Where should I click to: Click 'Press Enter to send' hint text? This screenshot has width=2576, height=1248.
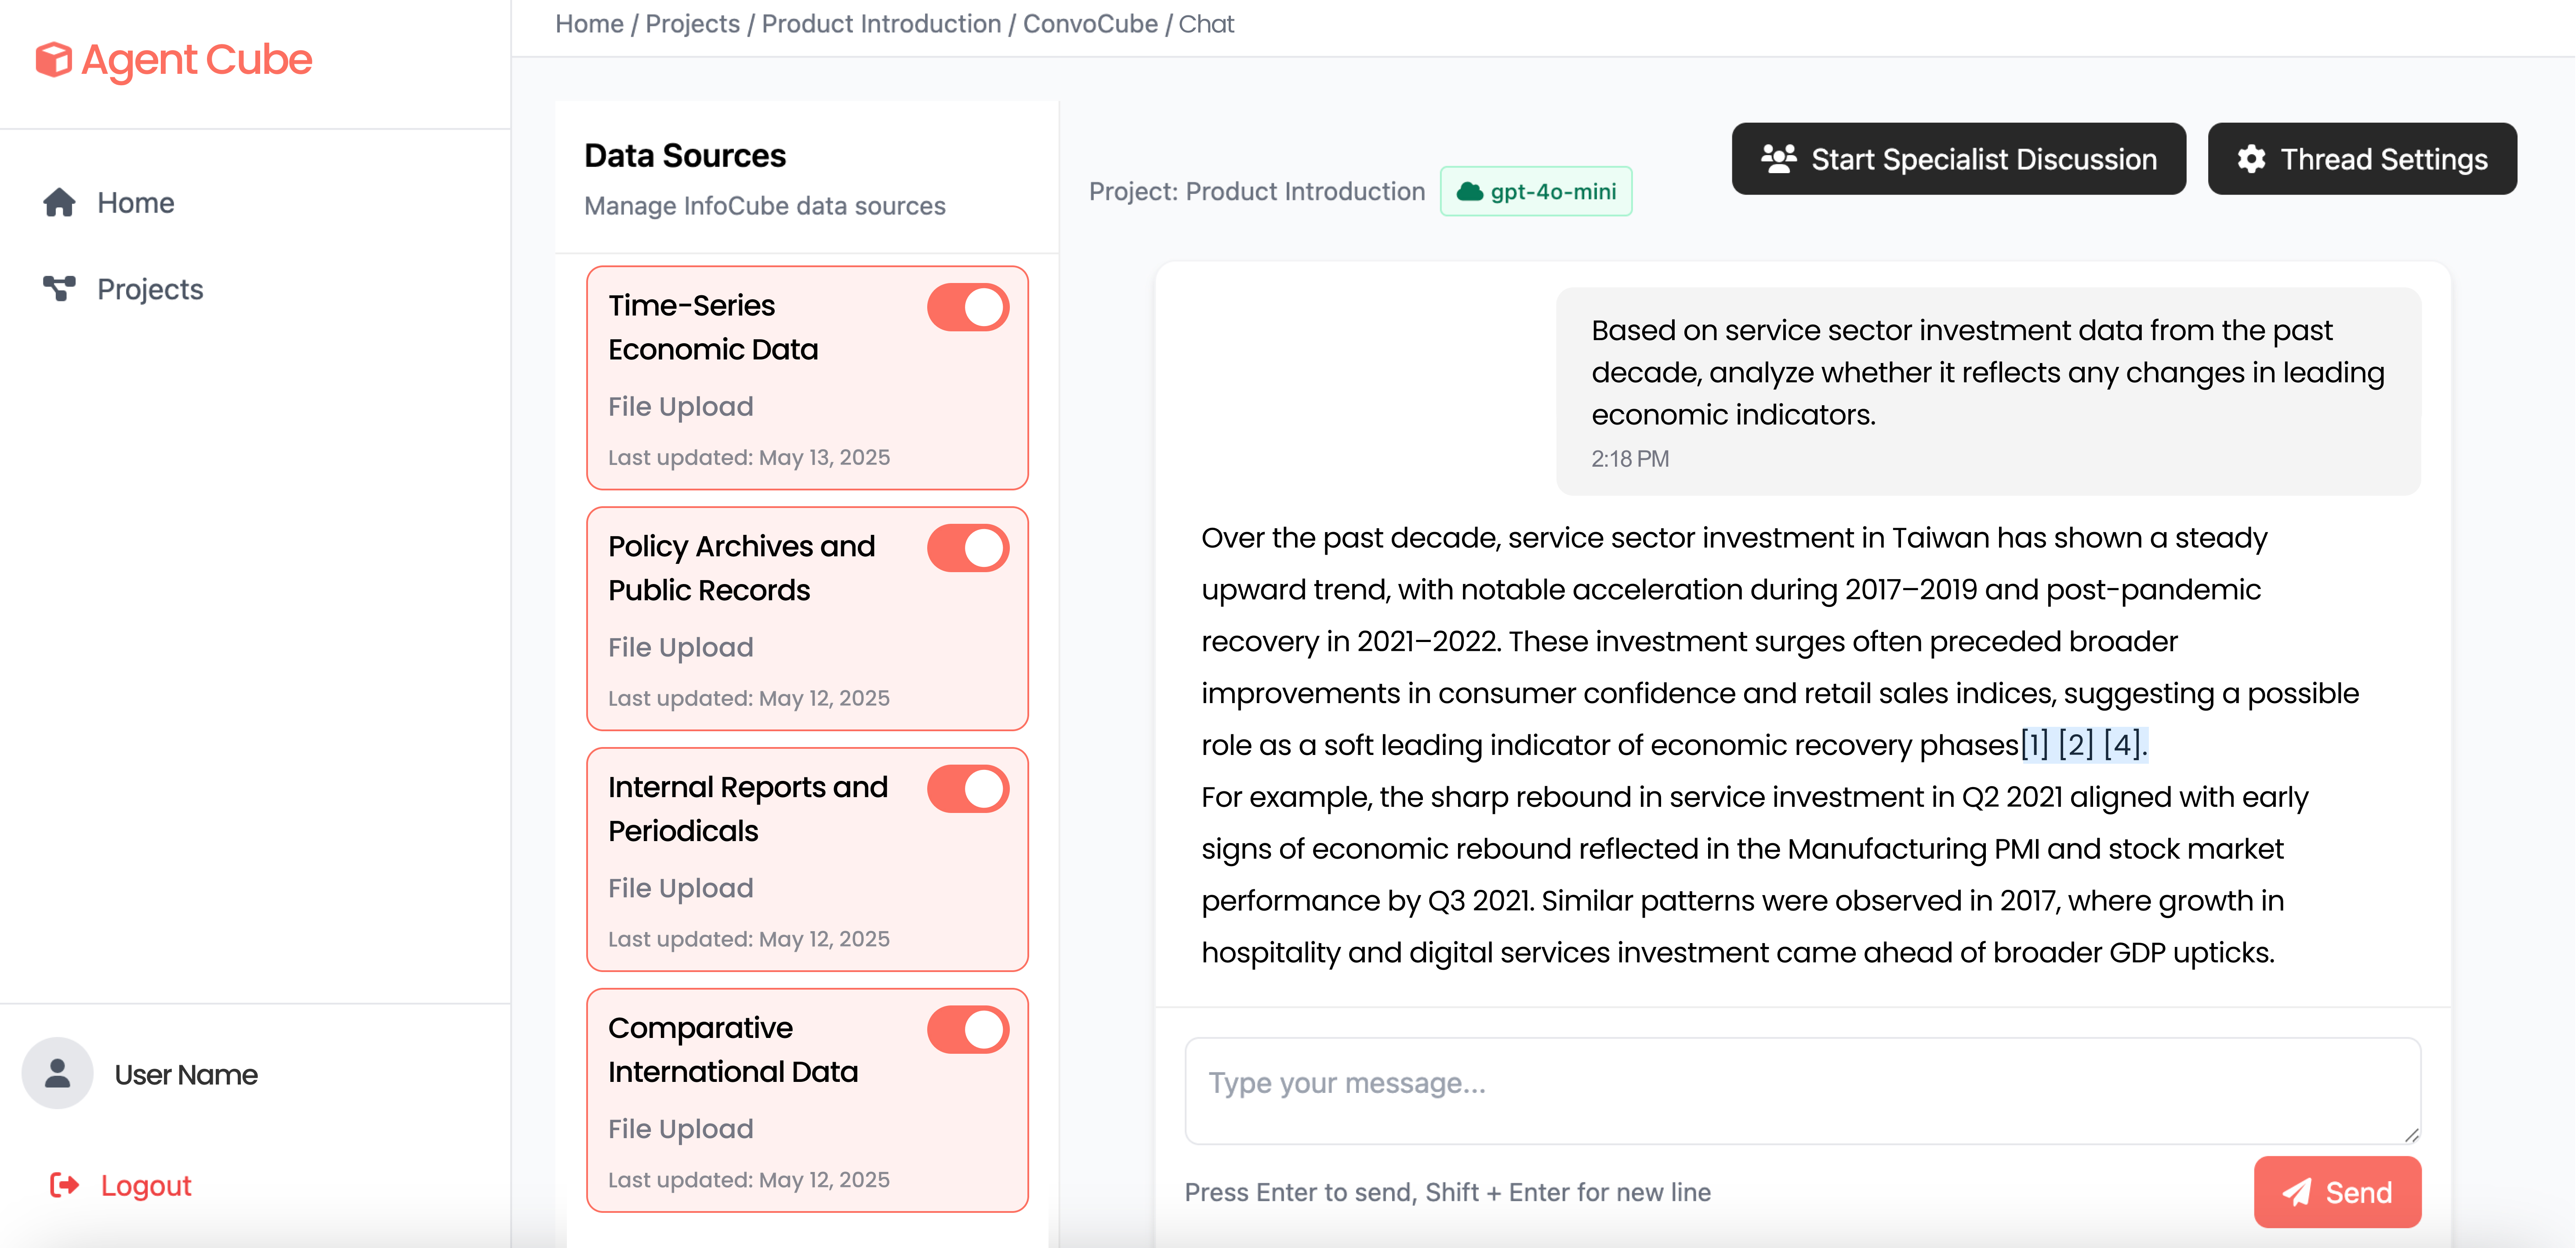click(x=1448, y=1193)
